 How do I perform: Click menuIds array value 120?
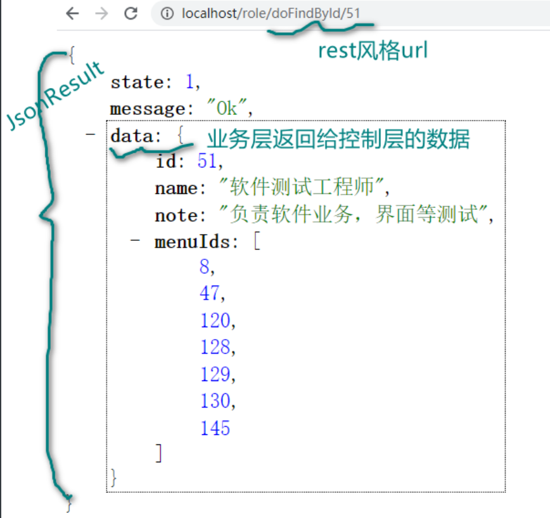(215, 321)
